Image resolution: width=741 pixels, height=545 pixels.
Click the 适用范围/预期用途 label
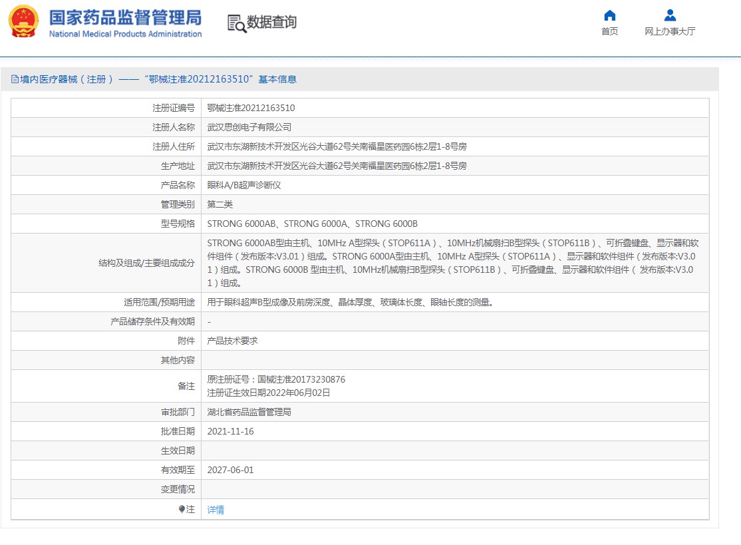[x=159, y=302]
